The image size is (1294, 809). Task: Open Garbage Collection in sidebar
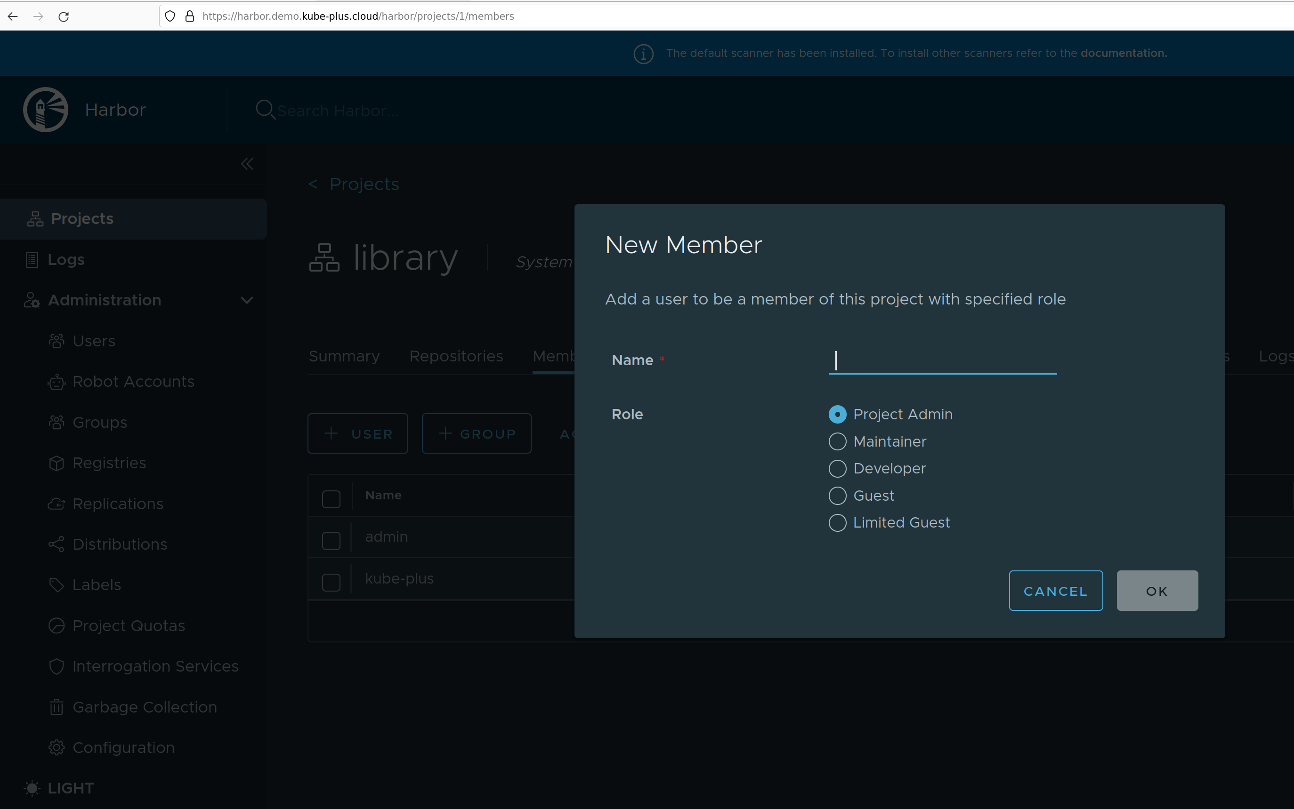(145, 707)
